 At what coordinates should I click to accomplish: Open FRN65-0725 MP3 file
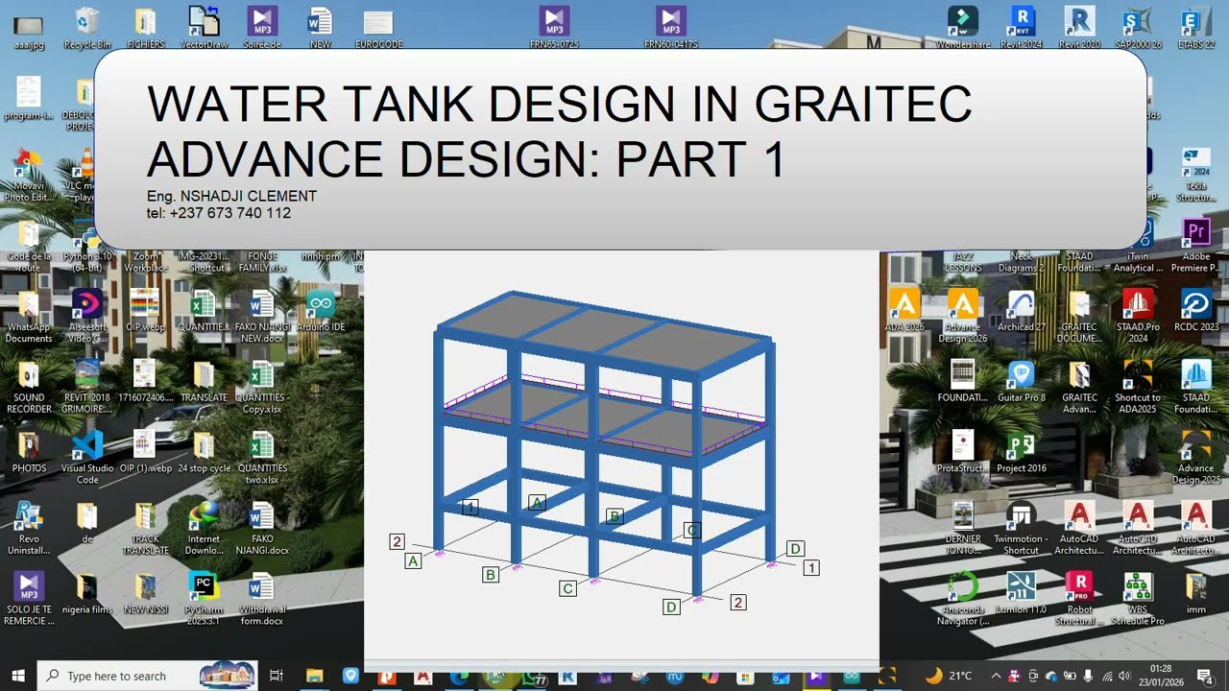(554, 27)
